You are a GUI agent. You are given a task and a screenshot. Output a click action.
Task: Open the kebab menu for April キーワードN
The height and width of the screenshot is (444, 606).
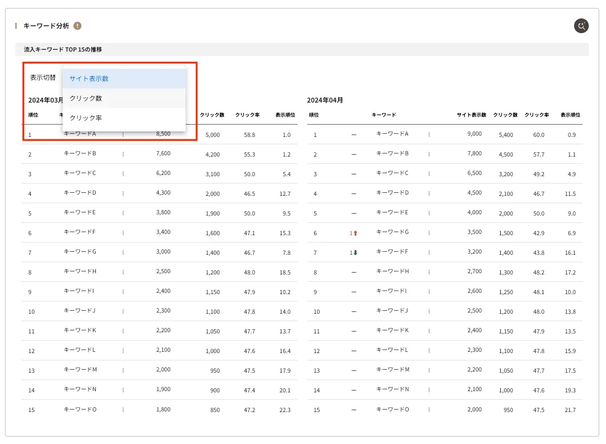tap(429, 390)
